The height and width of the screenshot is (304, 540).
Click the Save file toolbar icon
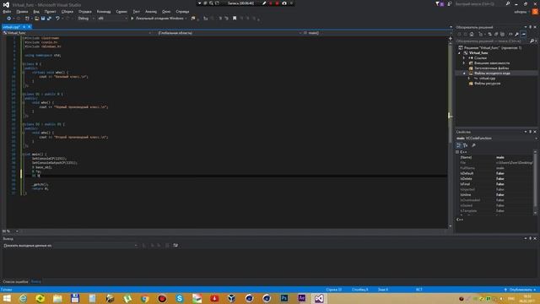coord(43,19)
